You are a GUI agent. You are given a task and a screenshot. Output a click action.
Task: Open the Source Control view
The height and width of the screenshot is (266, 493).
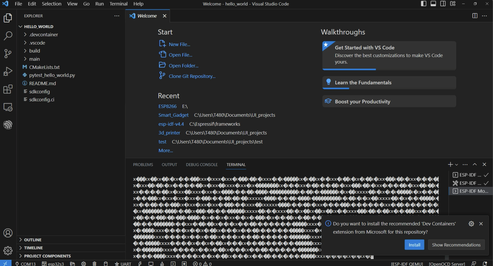[x=8, y=53]
